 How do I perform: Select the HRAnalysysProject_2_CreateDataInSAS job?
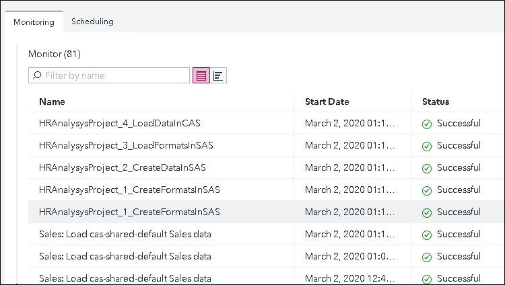(123, 168)
